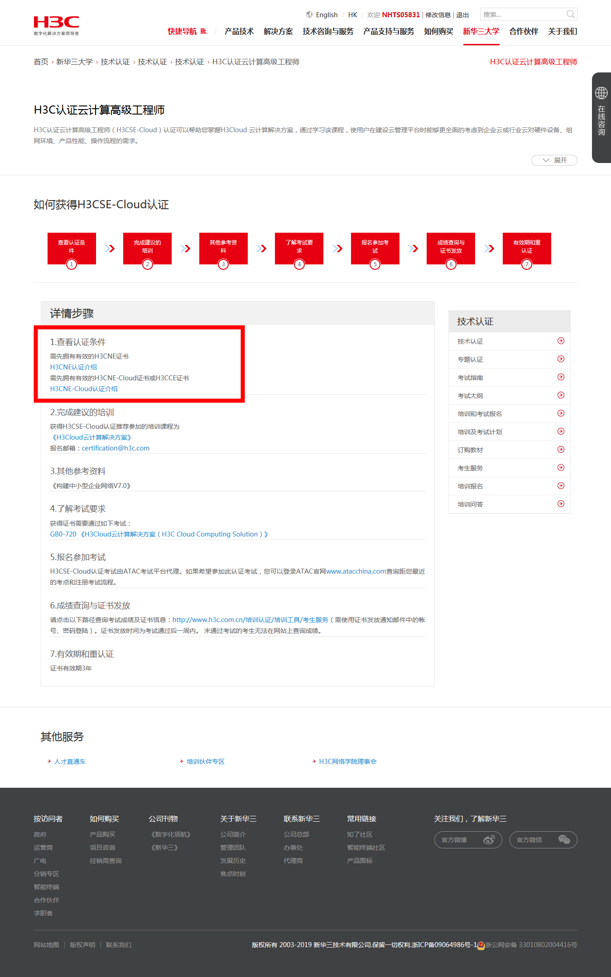The image size is (611, 977).
Task: Open the 技术咨询与服务 menu
Action: 328,31
